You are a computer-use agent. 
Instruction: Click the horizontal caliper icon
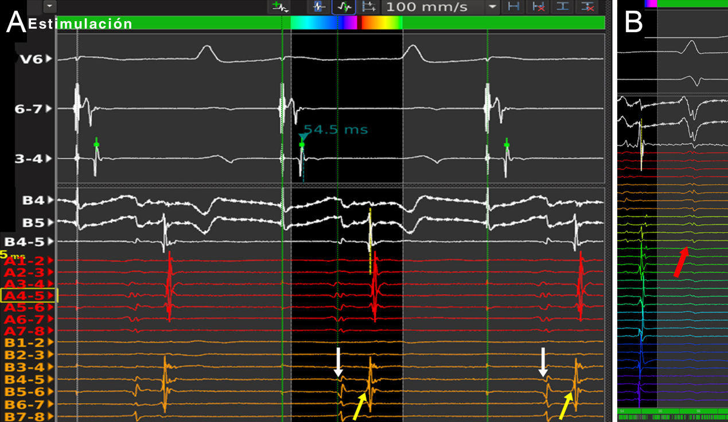(514, 7)
